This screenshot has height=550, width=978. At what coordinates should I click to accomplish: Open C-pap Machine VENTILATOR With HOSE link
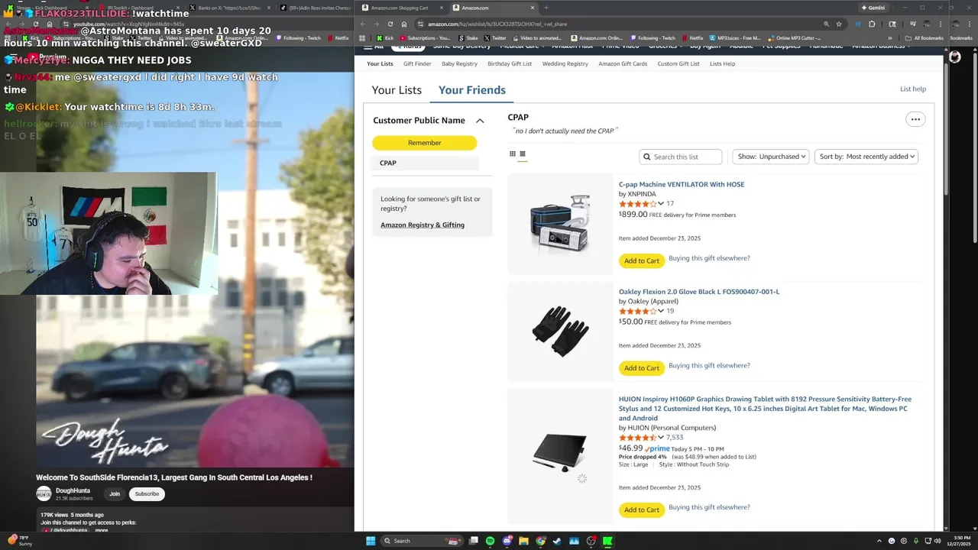(682, 184)
